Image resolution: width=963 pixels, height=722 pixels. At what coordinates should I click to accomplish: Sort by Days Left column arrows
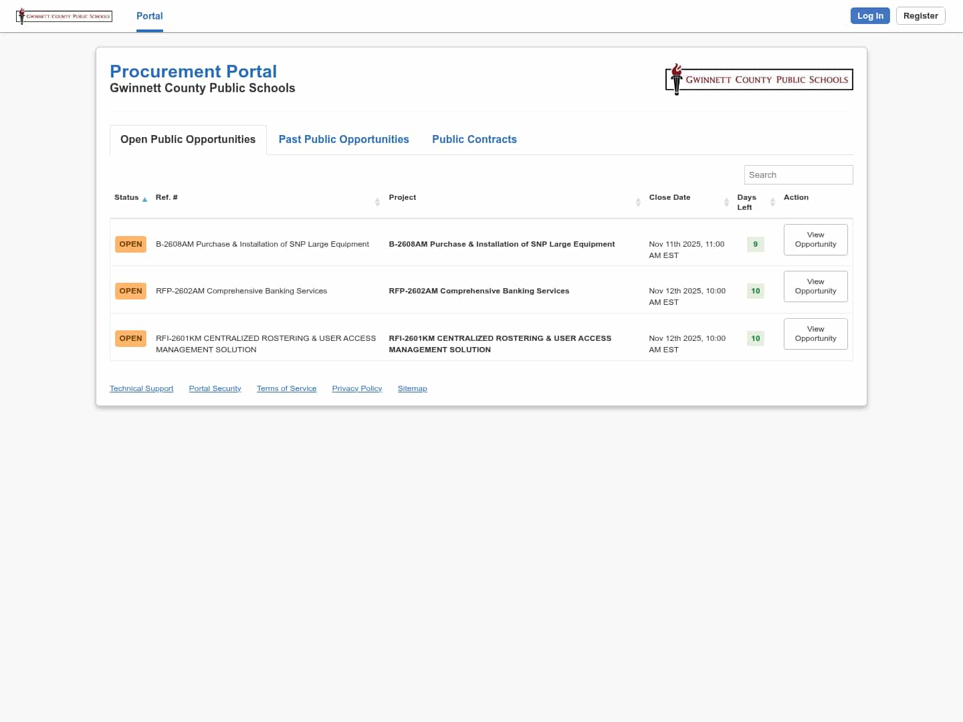coord(772,202)
